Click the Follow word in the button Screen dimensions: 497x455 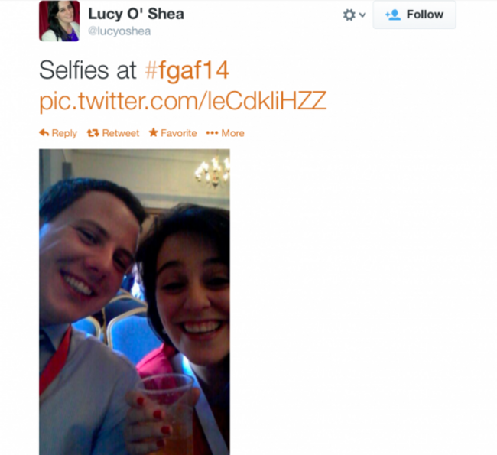coord(425,15)
